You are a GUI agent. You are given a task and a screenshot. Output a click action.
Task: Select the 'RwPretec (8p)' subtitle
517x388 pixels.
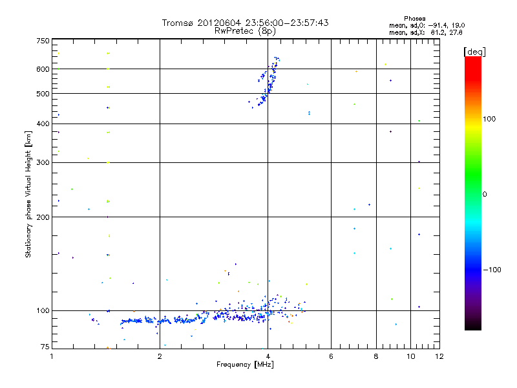245,31
